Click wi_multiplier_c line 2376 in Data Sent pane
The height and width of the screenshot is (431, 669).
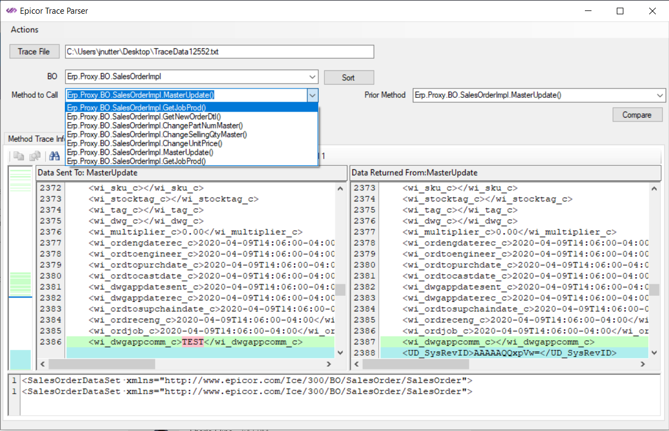click(x=195, y=232)
